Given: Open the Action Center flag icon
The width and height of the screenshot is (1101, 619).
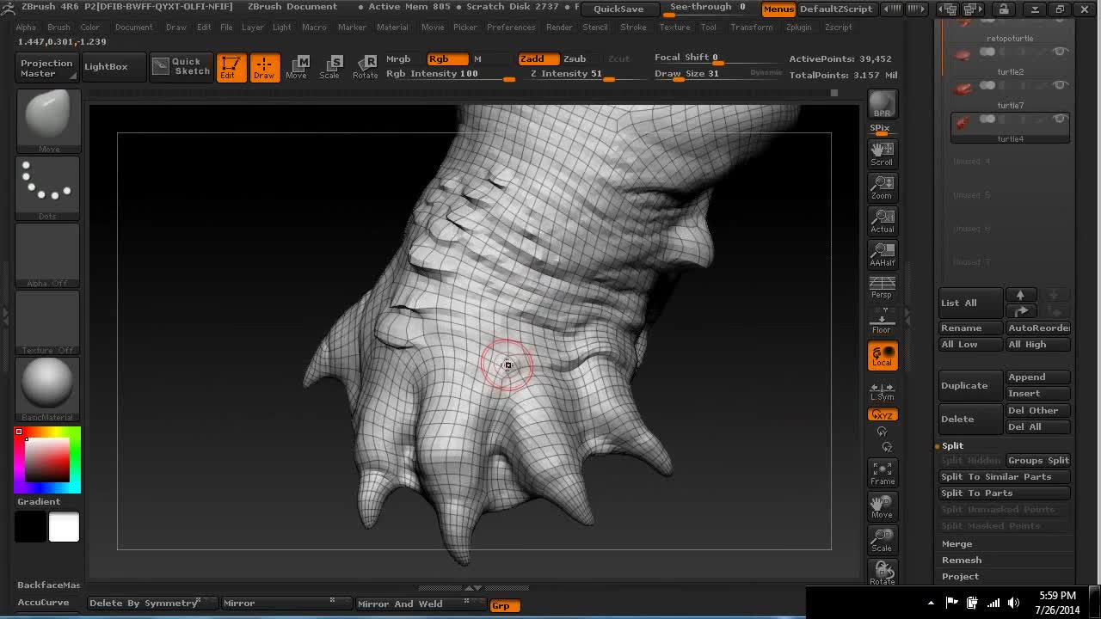Looking at the screenshot, I should pos(951,603).
